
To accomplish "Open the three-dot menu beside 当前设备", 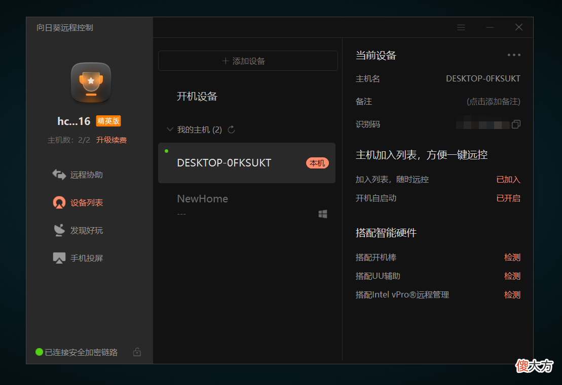I will click(x=514, y=55).
